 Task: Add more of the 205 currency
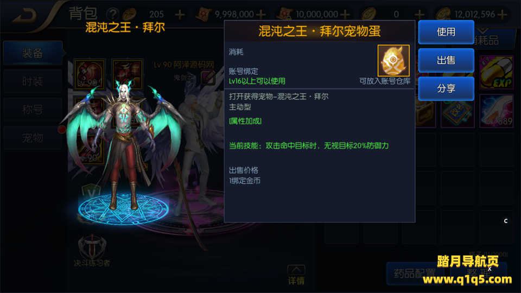(180, 15)
